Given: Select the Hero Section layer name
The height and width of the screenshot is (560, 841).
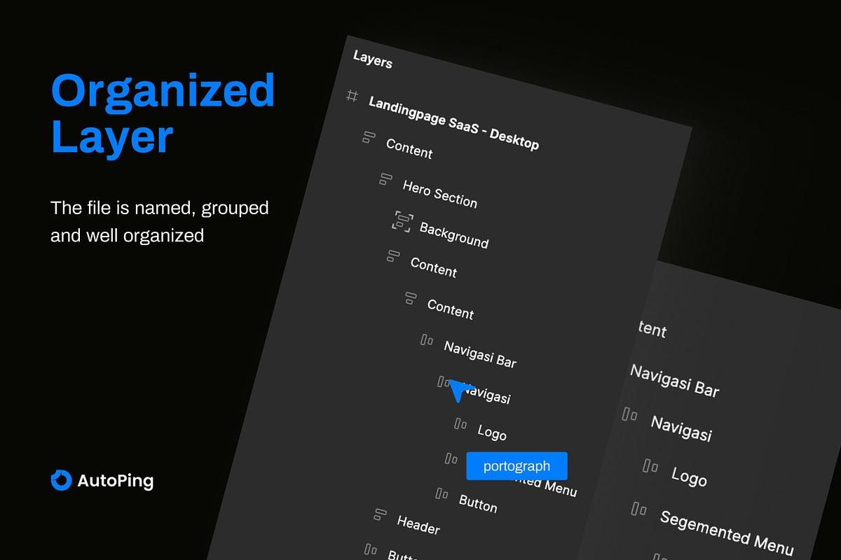Looking at the screenshot, I should point(440,193).
